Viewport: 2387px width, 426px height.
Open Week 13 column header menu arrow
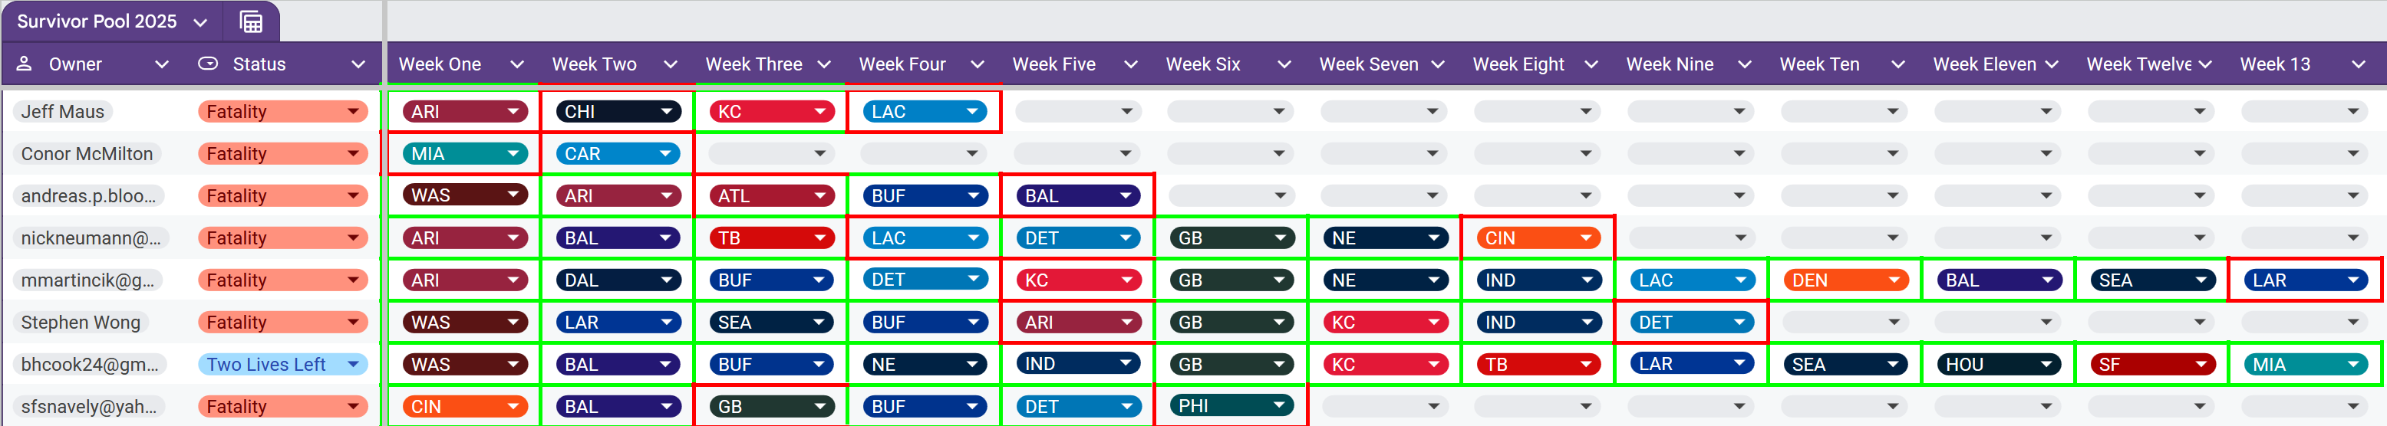pyautogui.click(x=2359, y=64)
